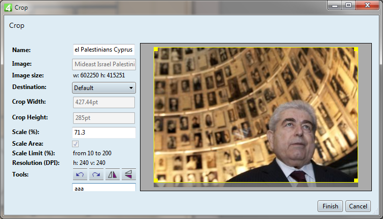Maximize the Crop window

(349, 5)
